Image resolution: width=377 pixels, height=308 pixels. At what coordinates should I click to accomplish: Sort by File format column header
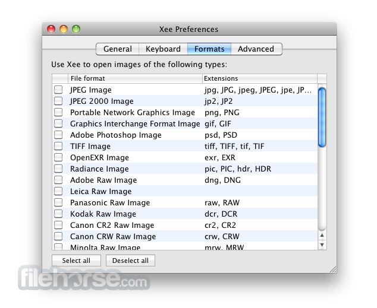click(x=135, y=78)
